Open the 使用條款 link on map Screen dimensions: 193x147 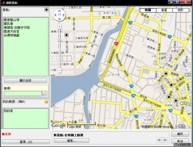pos(181,127)
